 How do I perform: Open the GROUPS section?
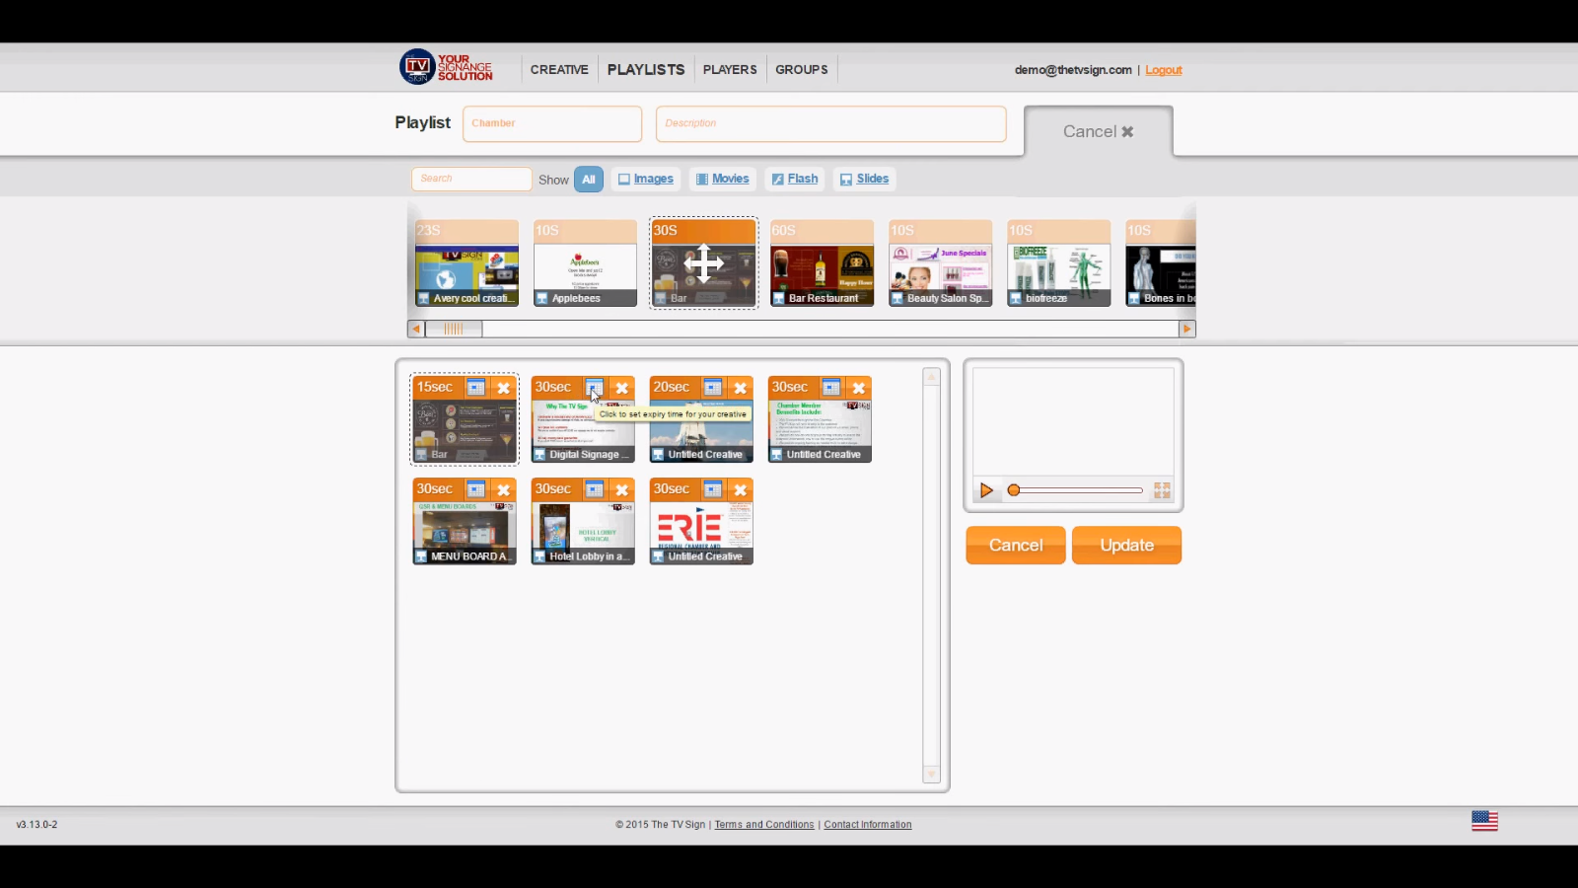click(801, 69)
